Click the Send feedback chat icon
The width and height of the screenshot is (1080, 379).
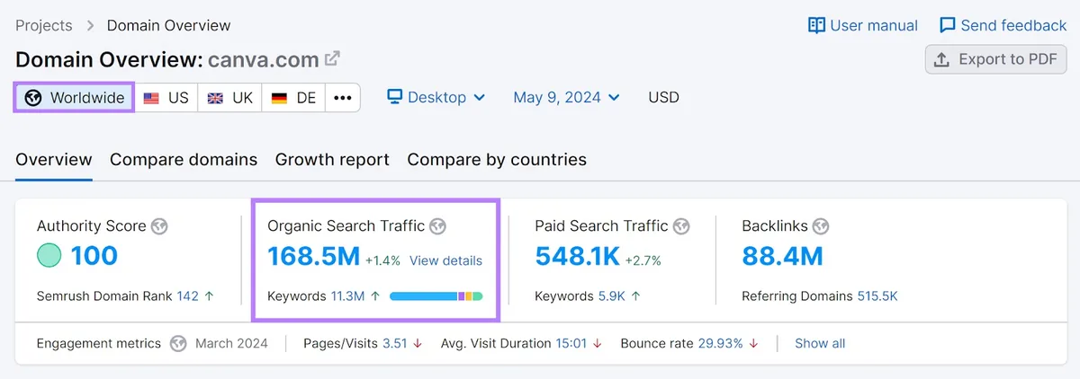pos(948,25)
